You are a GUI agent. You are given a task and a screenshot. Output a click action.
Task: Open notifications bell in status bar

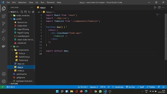click(x=163, y=87)
